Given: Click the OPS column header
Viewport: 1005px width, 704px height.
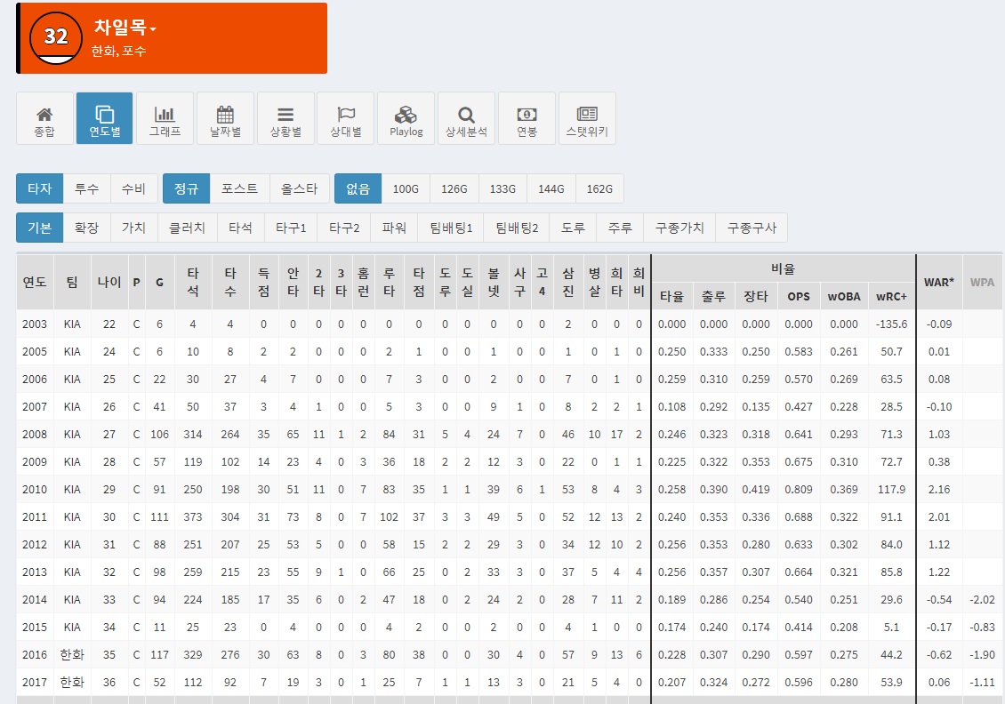Looking at the screenshot, I should 799,296.
